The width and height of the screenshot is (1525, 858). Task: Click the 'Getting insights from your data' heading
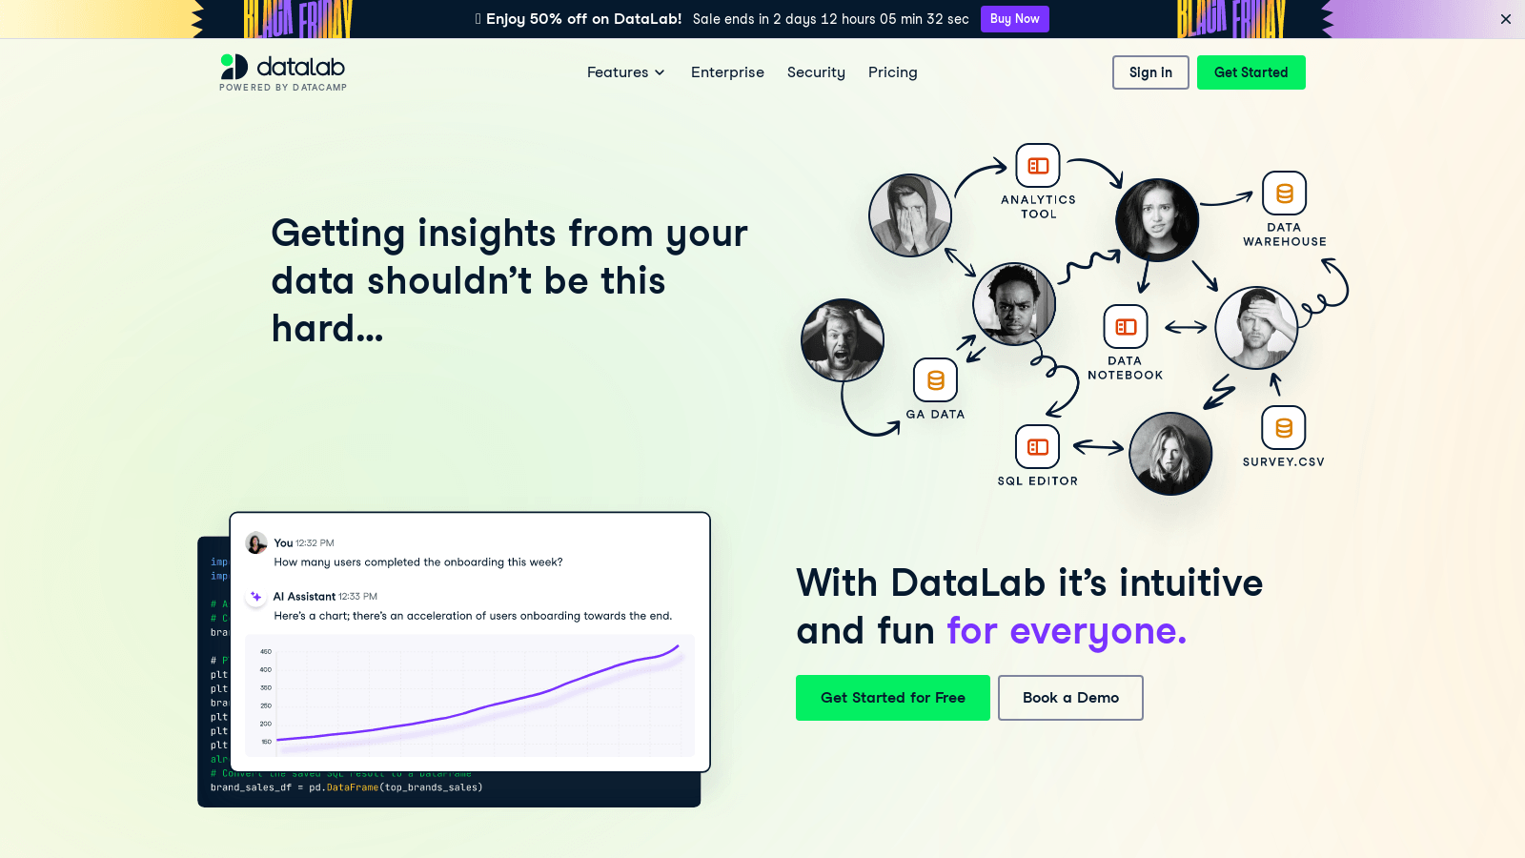click(510, 281)
